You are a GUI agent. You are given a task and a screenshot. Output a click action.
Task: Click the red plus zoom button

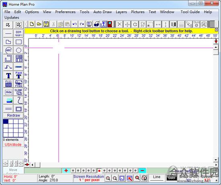click(66, 171)
